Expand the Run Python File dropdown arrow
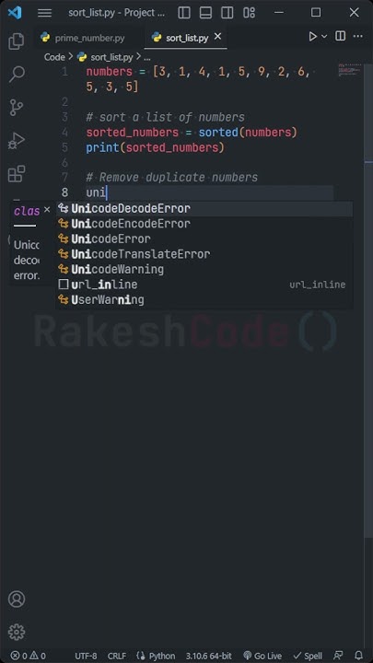Image resolution: width=373 pixels, height=663 pixels. coord(324,37)
